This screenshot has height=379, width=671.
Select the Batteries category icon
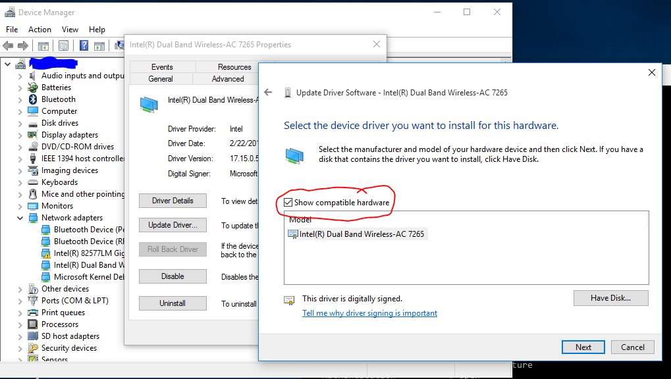[32, 88]
